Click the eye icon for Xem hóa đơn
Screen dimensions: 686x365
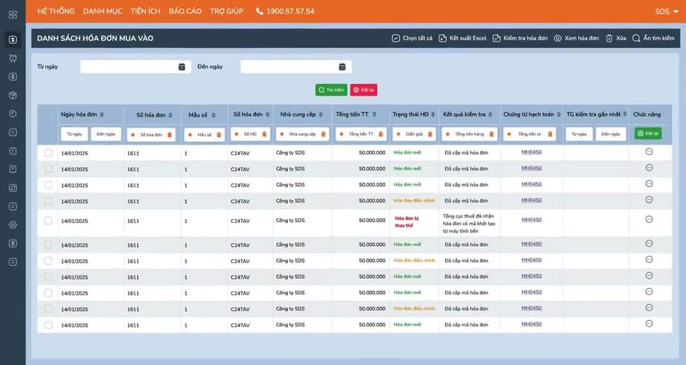(x=557, y=38)
